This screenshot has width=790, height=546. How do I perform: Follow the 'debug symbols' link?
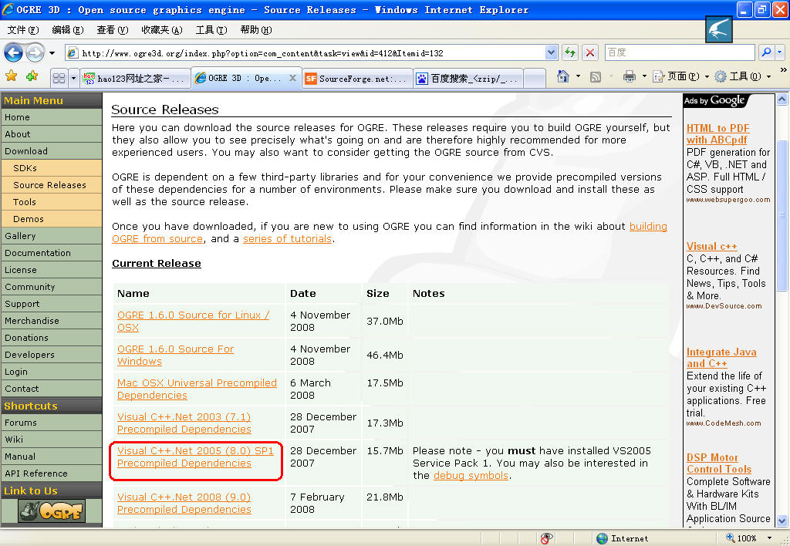pos(471,476)
